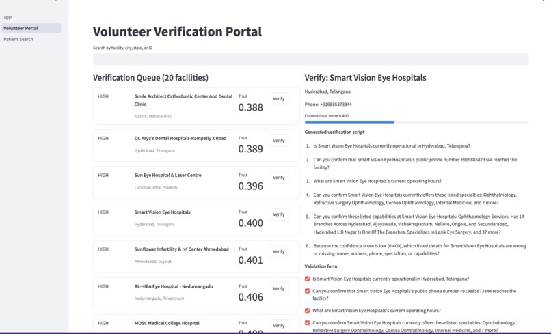Click HIGH priority label on Sun Eye Hospital row
551x334 pixels.
103,176
